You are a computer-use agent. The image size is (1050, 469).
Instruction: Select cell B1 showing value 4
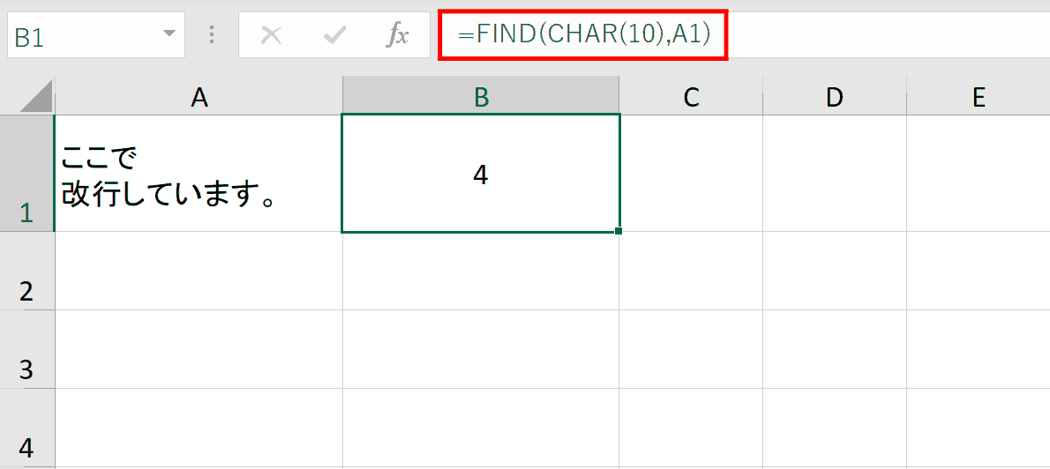click(481, 174)
